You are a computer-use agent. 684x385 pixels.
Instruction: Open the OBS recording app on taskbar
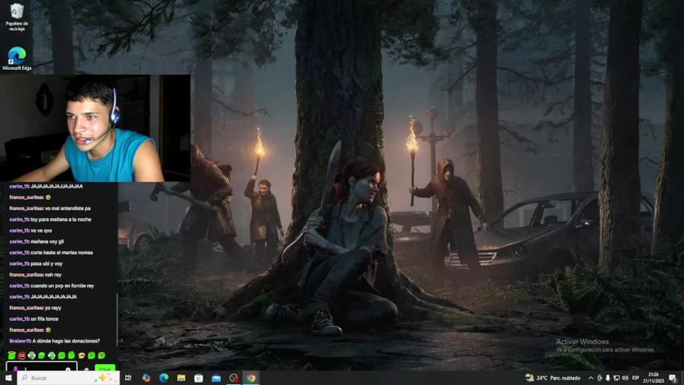click(x=234, y=378)
